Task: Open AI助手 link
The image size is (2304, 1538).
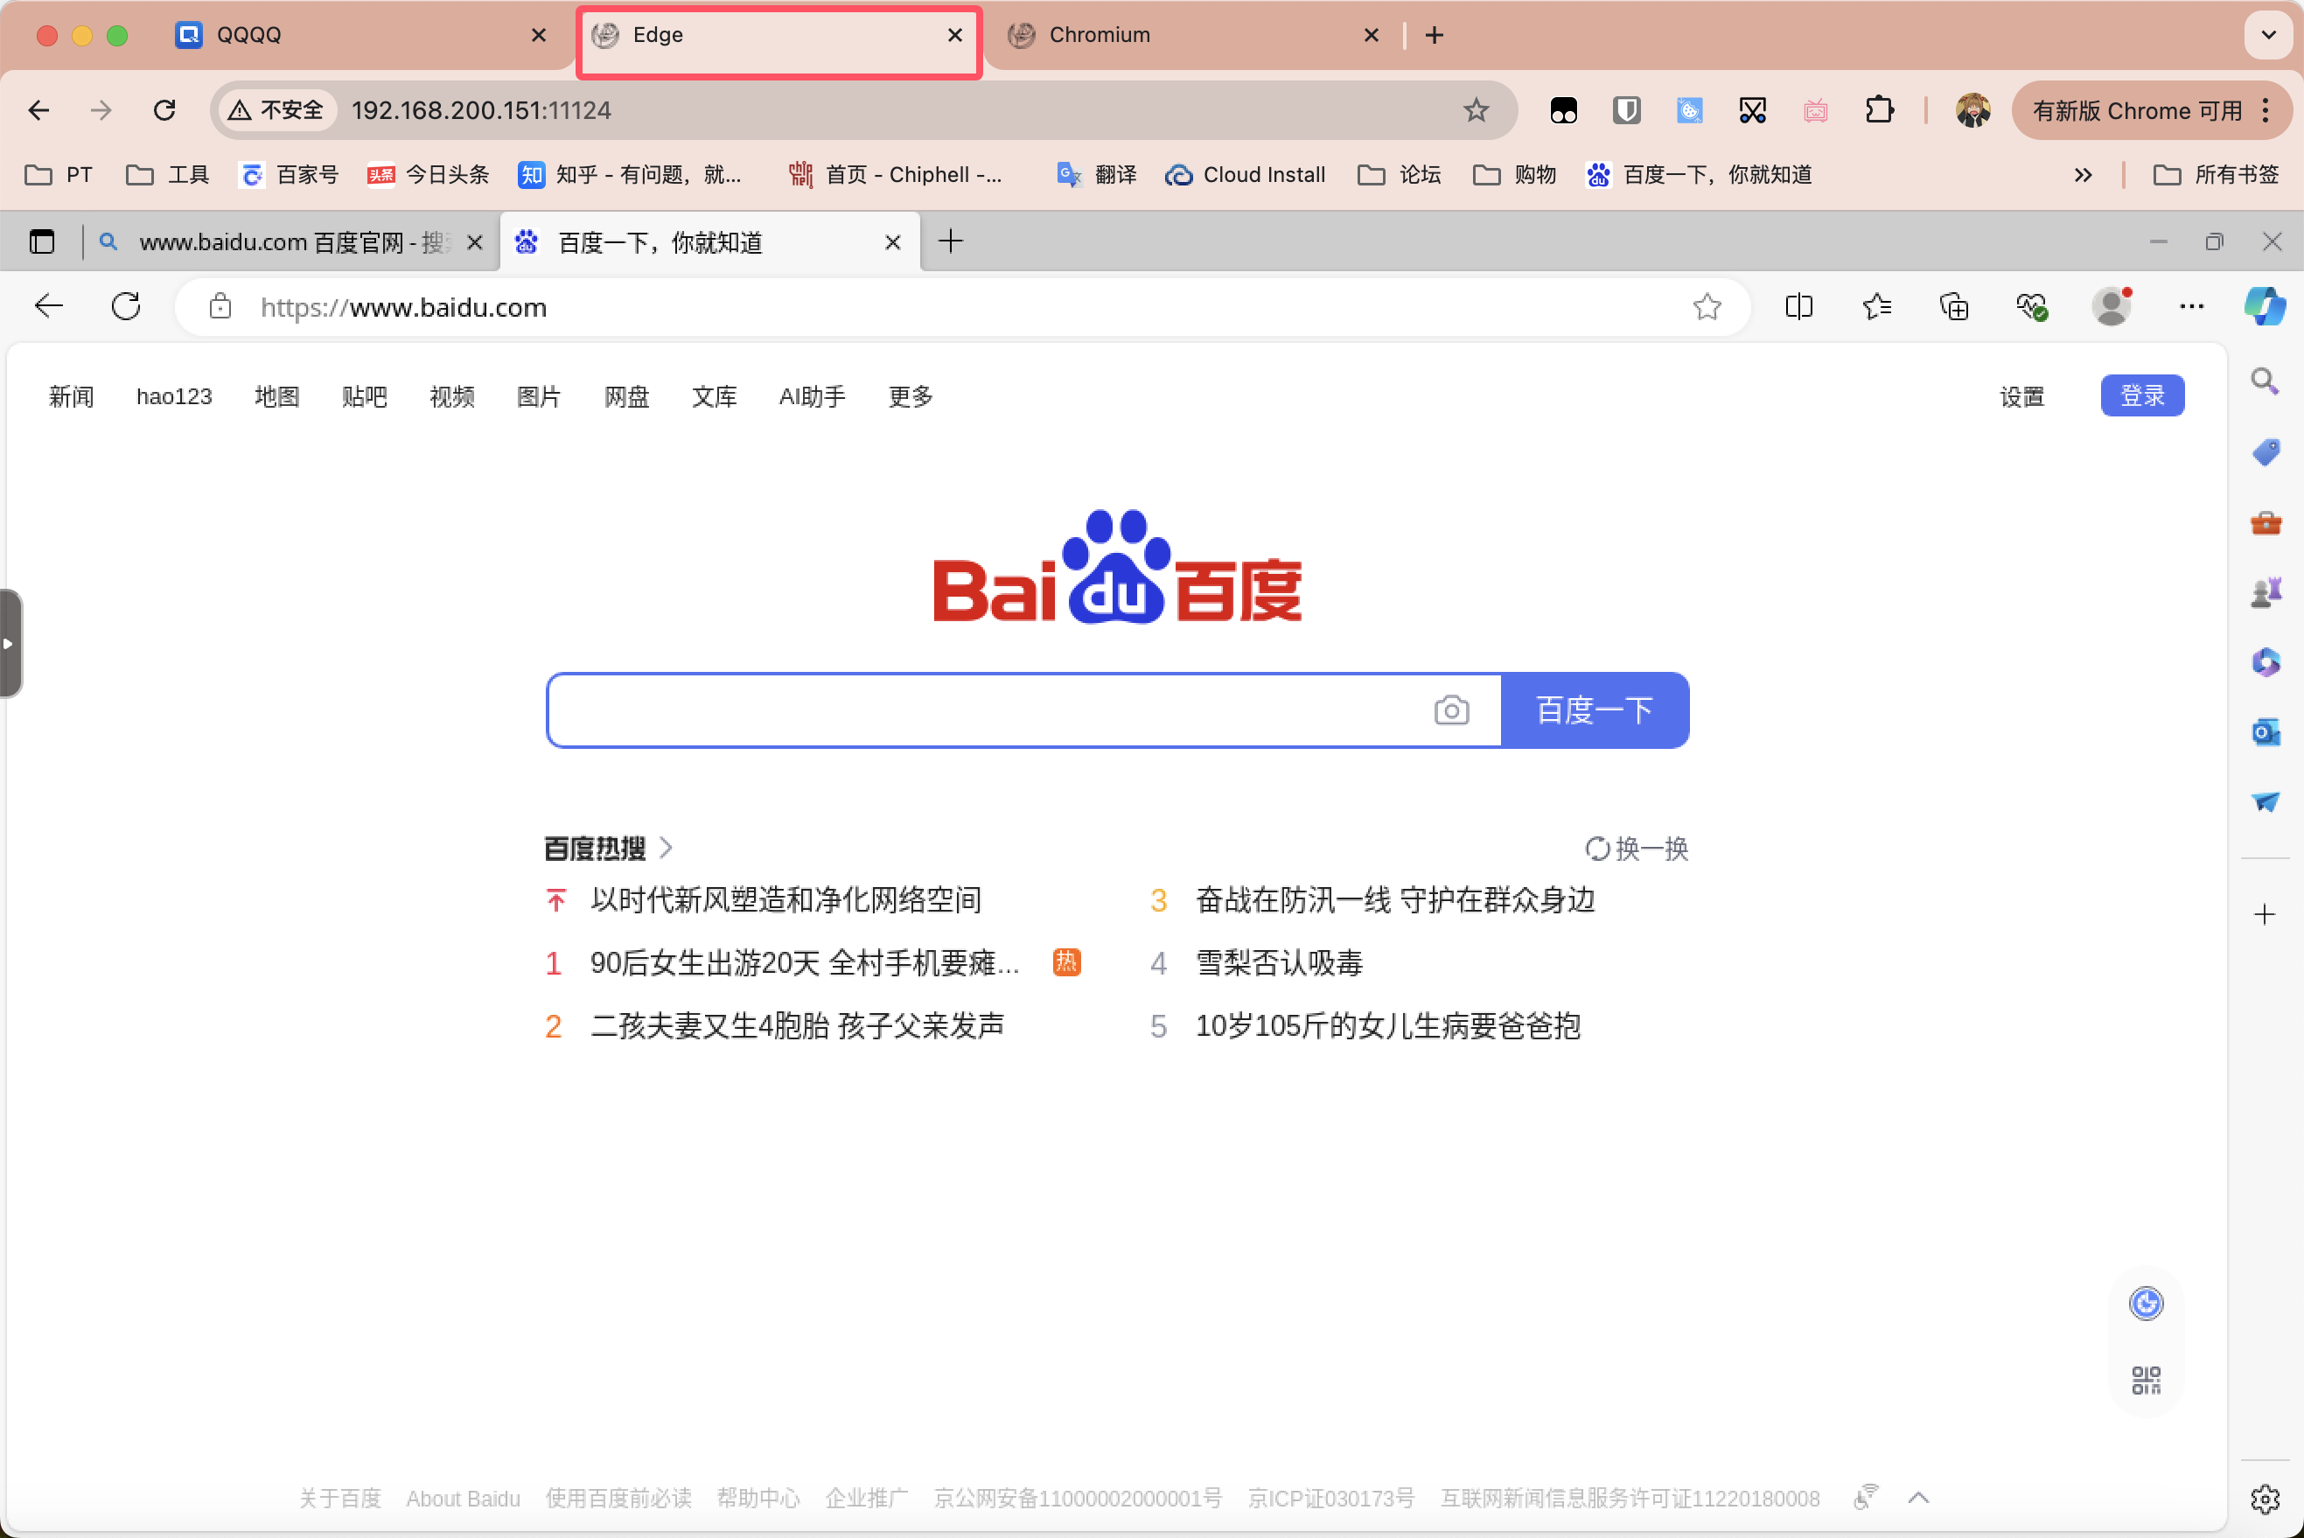Action: [x=812, y=396]
